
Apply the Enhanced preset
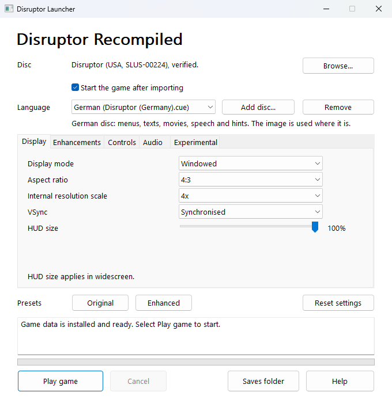[164, 303]
